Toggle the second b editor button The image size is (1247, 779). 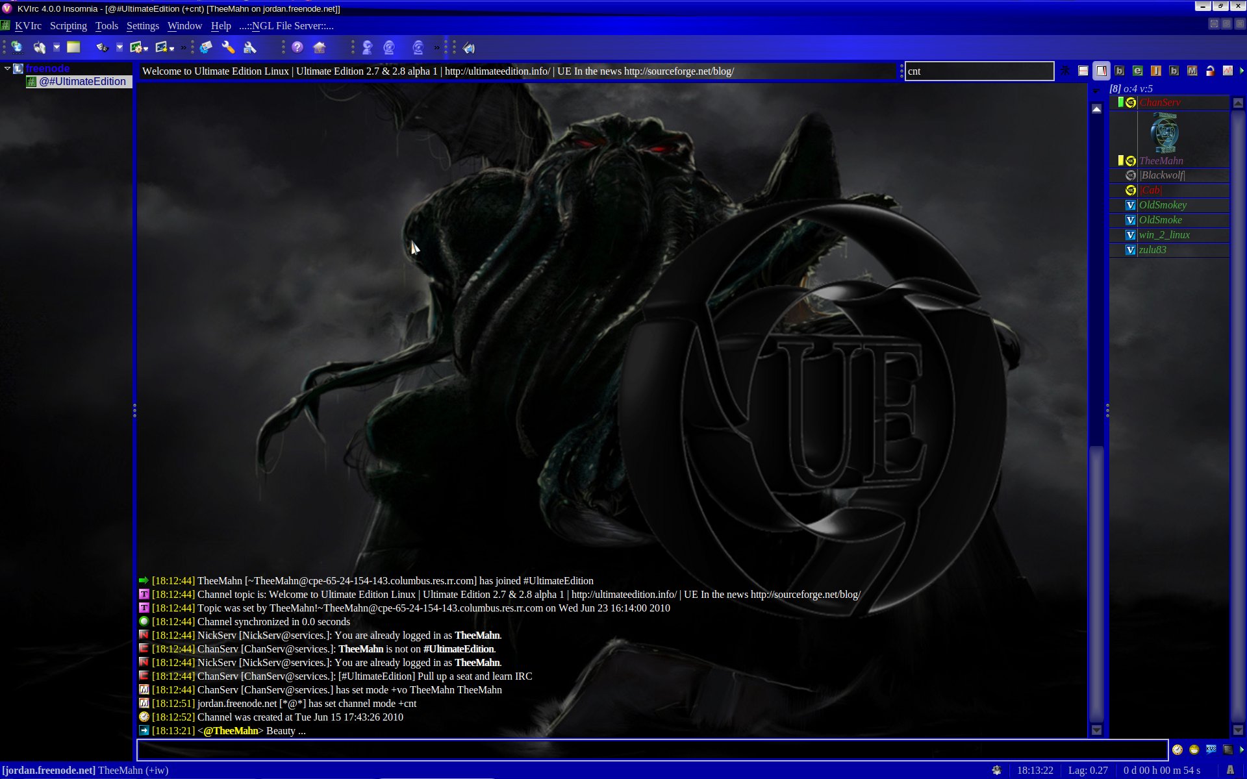(x=1174, y=71)
